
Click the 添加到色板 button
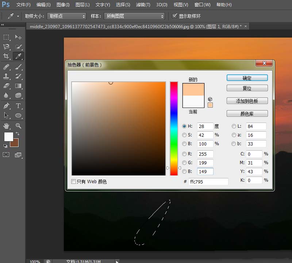coord(247,101)
